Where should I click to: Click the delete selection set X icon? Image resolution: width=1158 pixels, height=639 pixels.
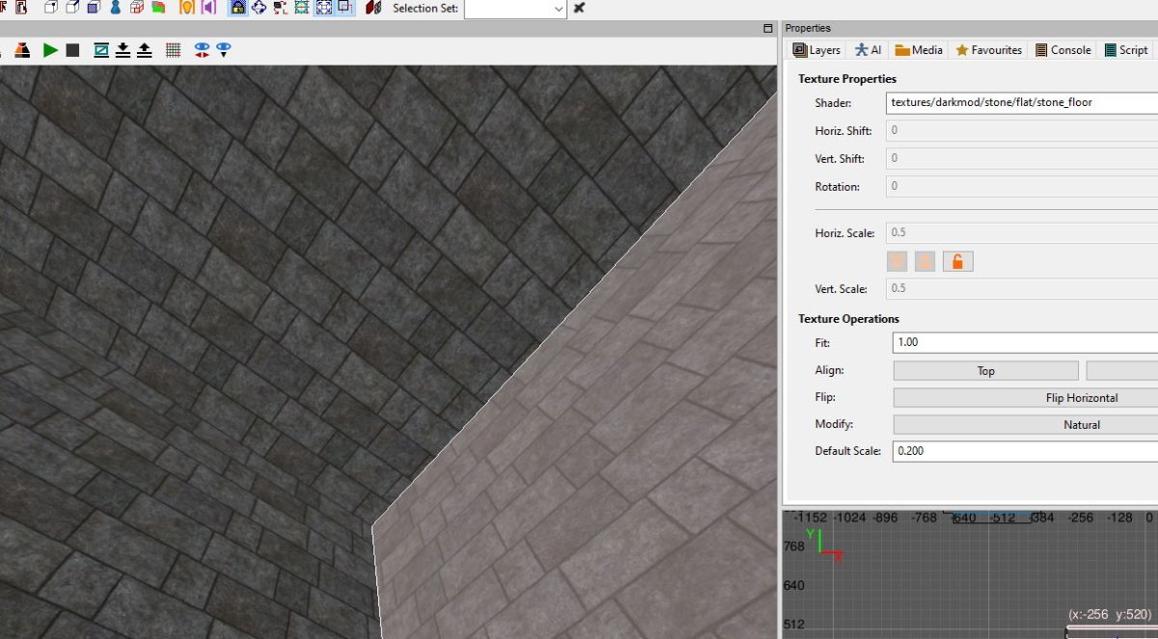click(x=579, y=8)
